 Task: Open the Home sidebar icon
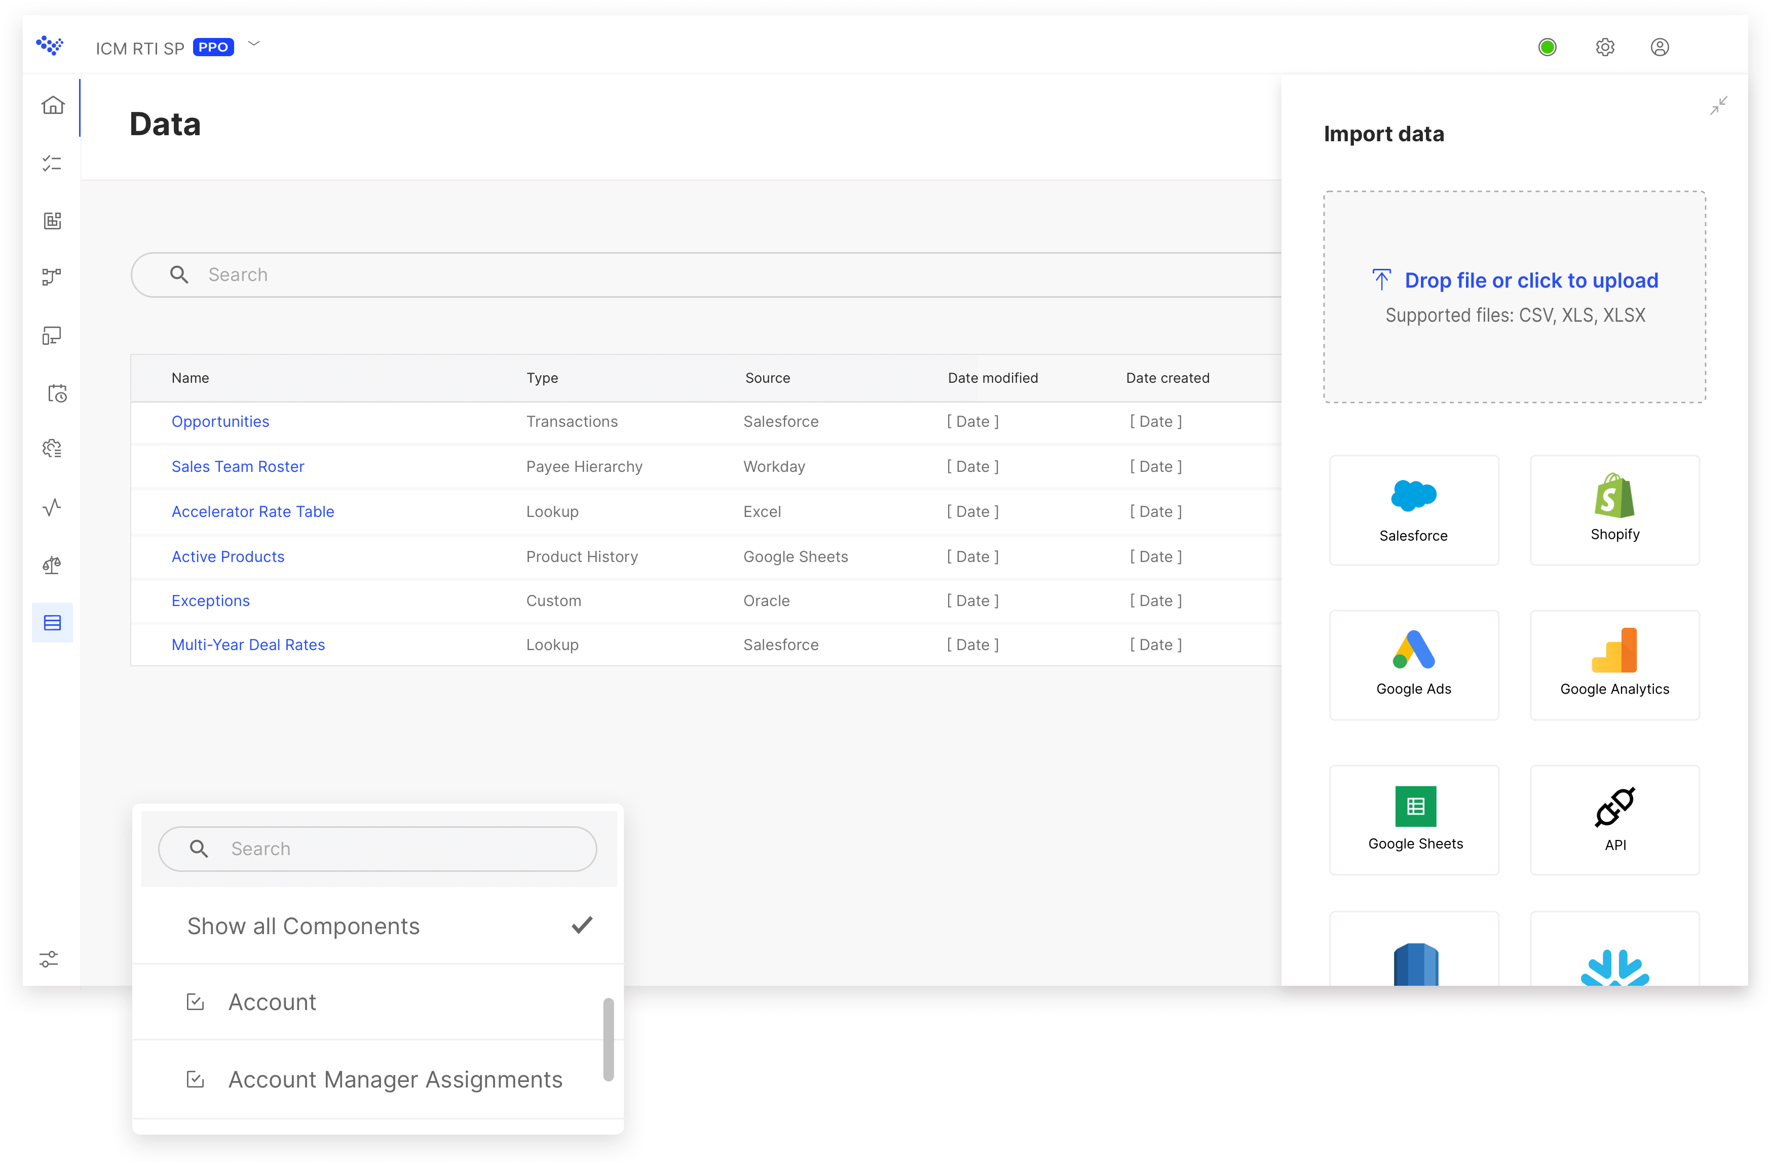tap(52, 105)
